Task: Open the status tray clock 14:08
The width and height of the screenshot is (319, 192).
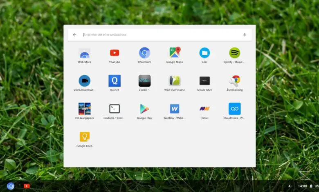Action: click(x=302, y=186)
